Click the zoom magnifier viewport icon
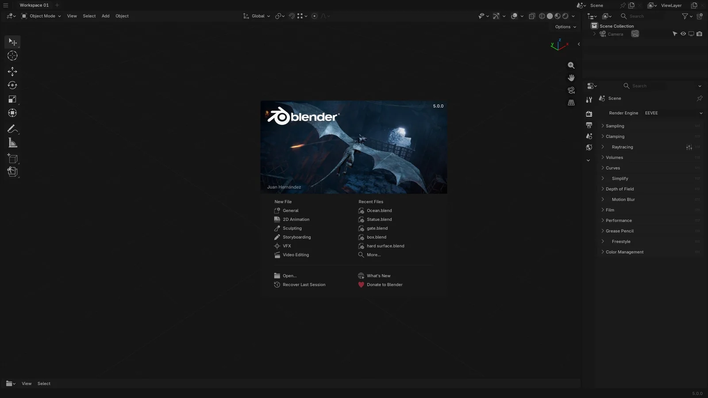Screen dimensions: 708x398 tap(571, 65)
